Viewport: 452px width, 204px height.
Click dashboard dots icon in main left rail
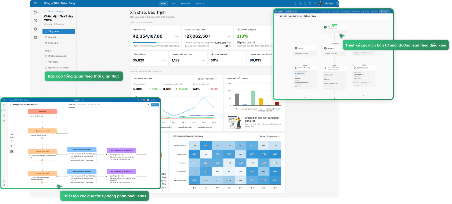[x=35, y=12]
